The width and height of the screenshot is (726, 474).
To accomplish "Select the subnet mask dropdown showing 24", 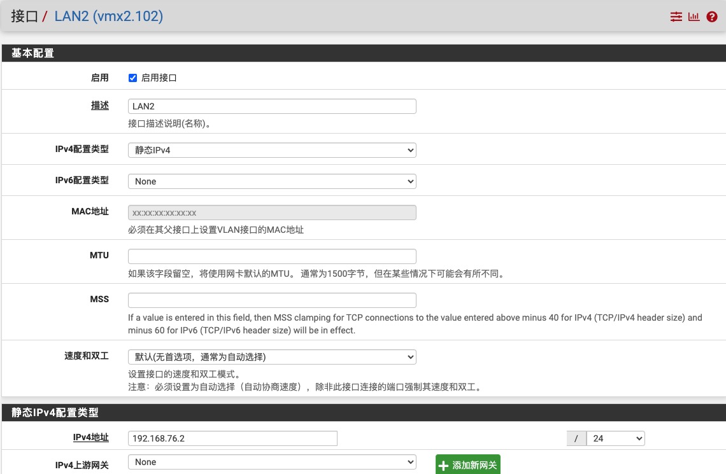I will [x=615, y=438].
